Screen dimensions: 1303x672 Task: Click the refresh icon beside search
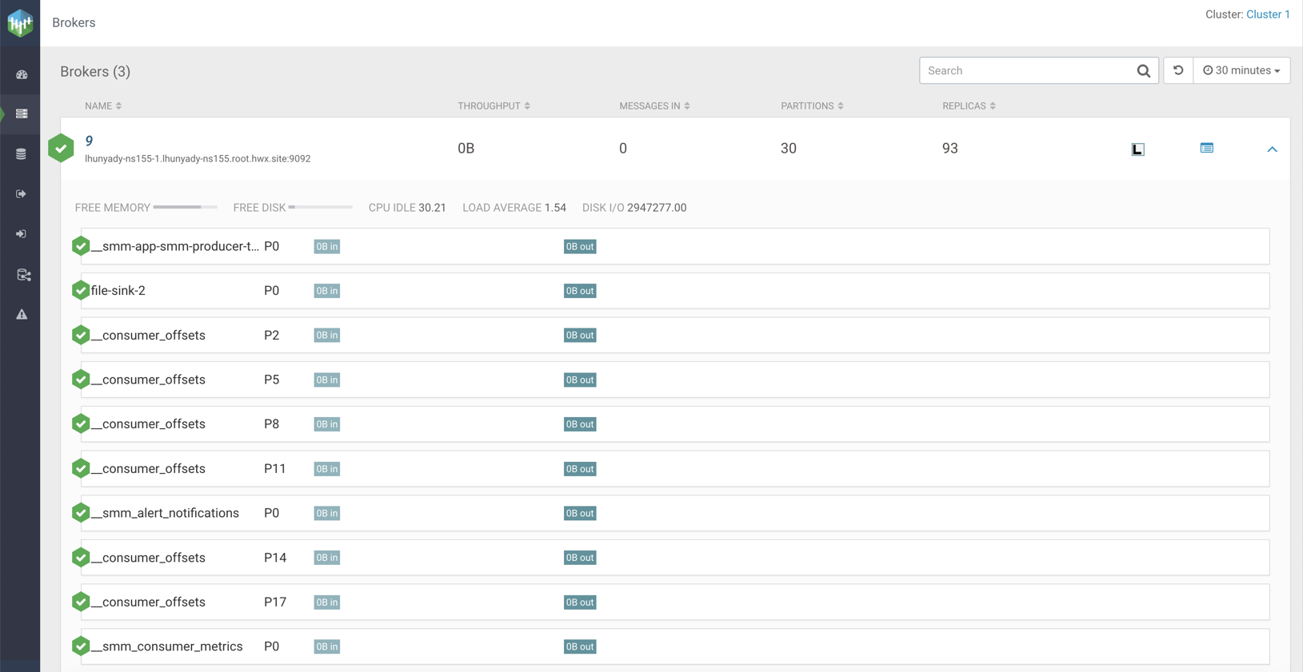1177,70
